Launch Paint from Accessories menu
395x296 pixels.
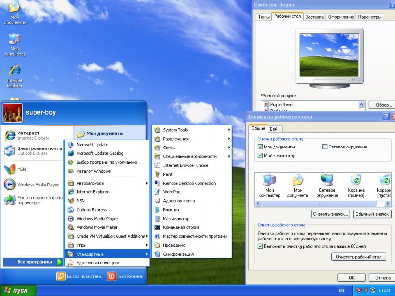point(192,174)
